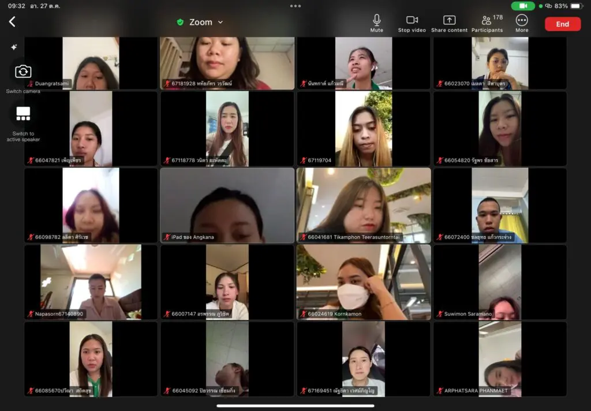The height and width of the screenshot is (411, 591).
Task: Select the Tikamphon Teerasuntorntai video tile
Action: click(x=364, y=205)
